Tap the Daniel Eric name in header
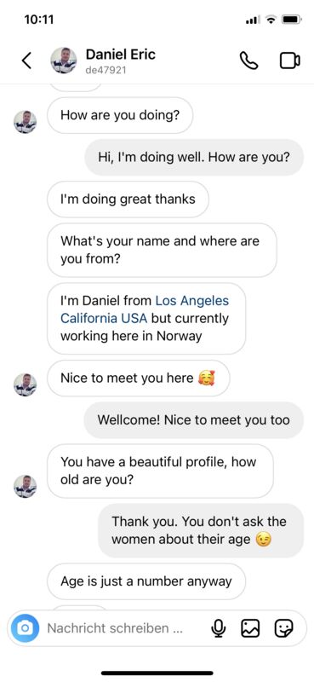Viewport: 314px width, 682px height. [120, 55]
